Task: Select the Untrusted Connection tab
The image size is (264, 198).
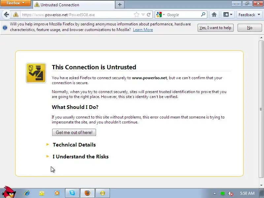Action: [x=74, y=5]
